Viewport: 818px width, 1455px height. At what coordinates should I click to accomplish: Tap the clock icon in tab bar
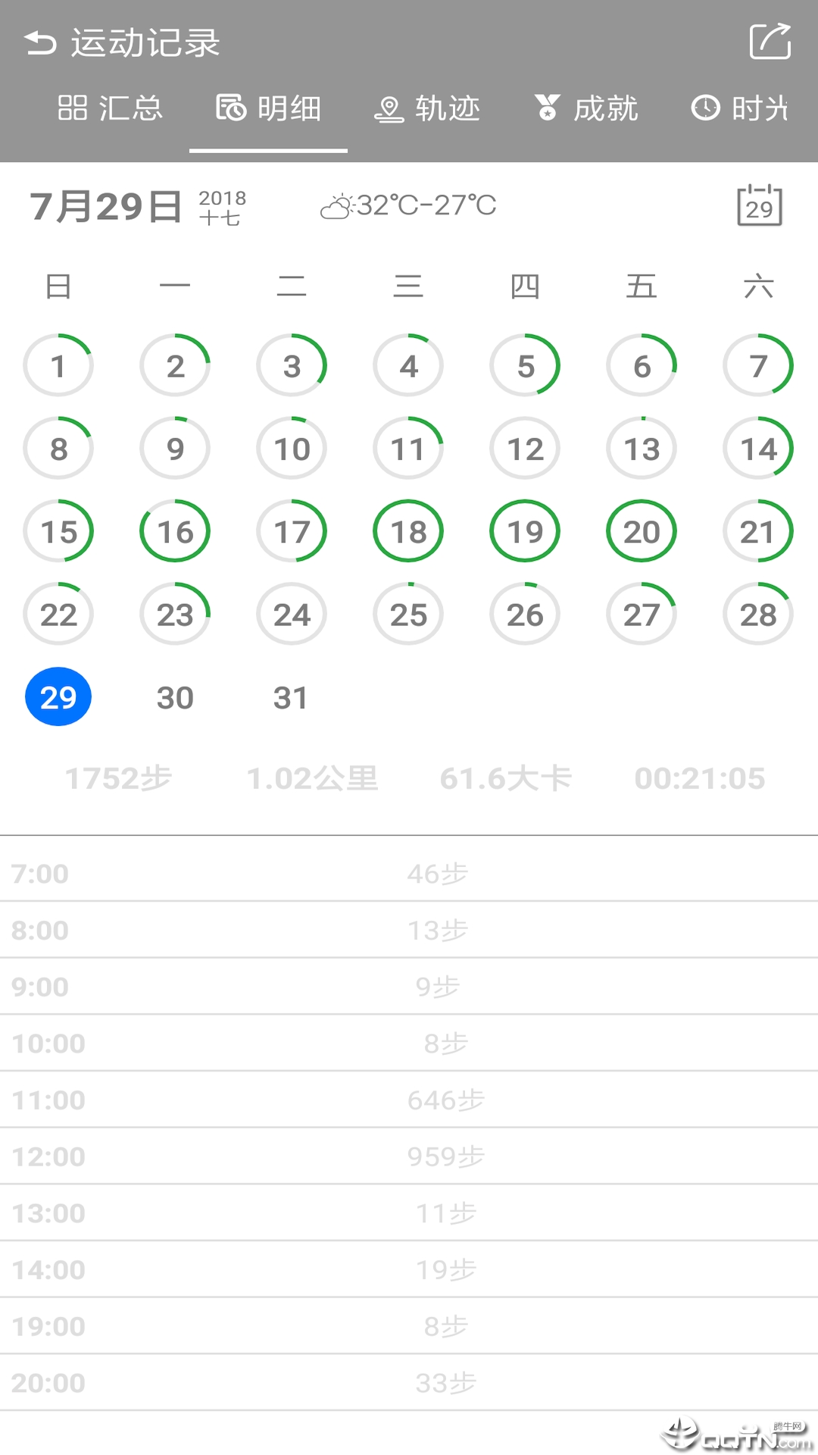pyautogui.click(x=705, y=108)
